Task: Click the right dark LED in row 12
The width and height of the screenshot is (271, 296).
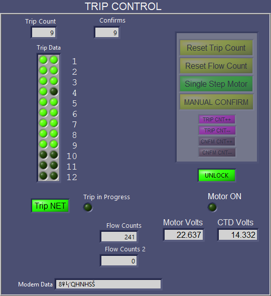Action: (x=54, y=176)
